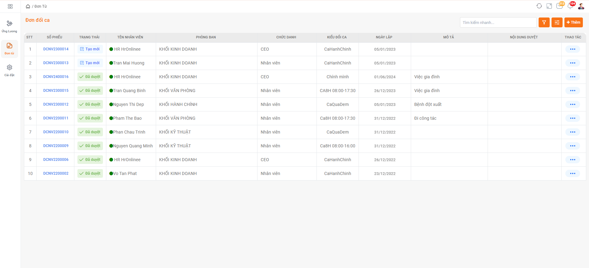Click the Thêm add button

click(573, 22)
